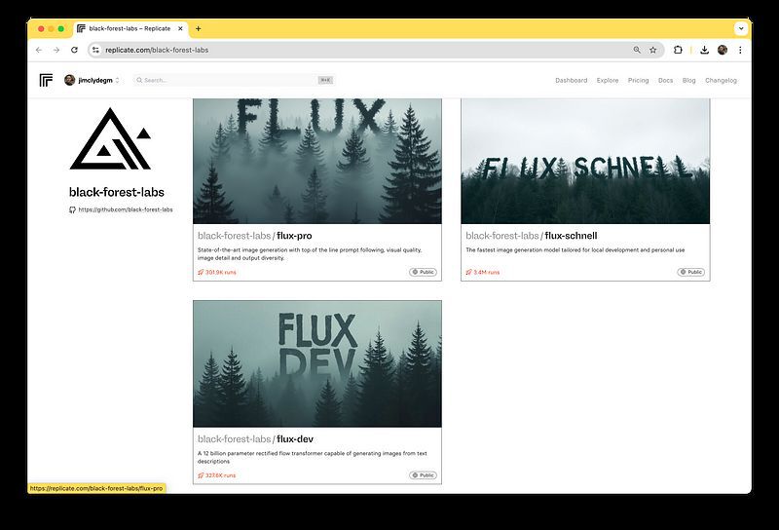Open the Changelog nav link
The height and width of the screenshot is (530, 779).
721,81
